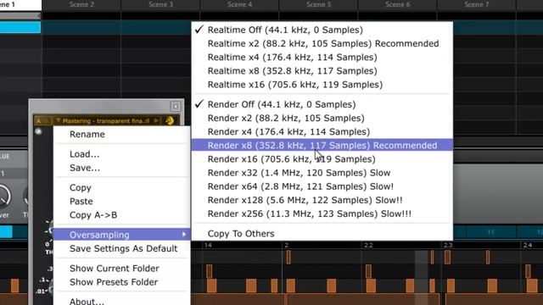Image resolution: width=543 pixels, height=305 pixels.
Task: Click position 2.4 on the timeline ruler
Action: pos(528,245)
